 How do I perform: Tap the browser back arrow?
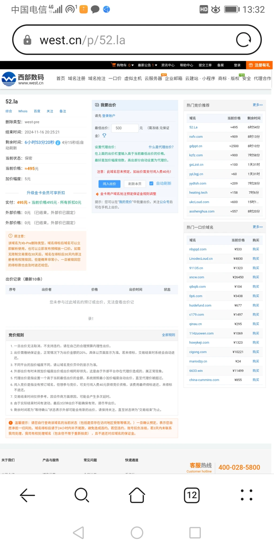[27, 495]
